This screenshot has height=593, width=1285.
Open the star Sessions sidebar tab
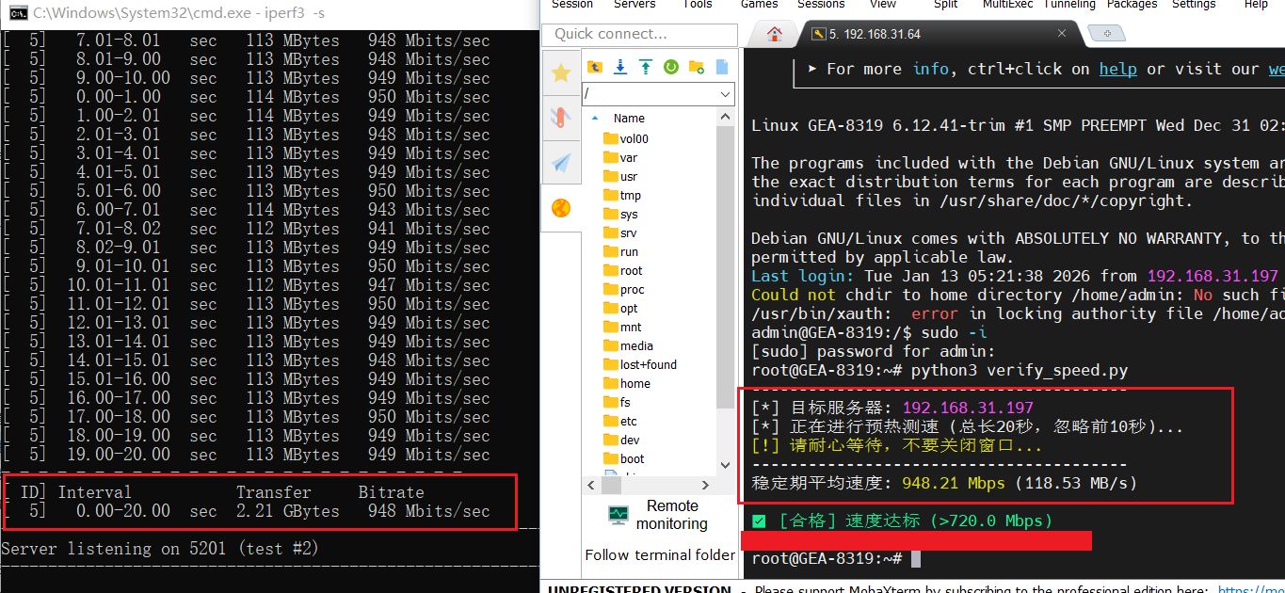[x=561, y=72]
